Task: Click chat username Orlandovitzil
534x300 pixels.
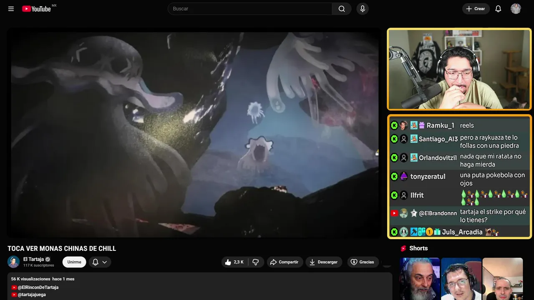Action: point(438,157)
